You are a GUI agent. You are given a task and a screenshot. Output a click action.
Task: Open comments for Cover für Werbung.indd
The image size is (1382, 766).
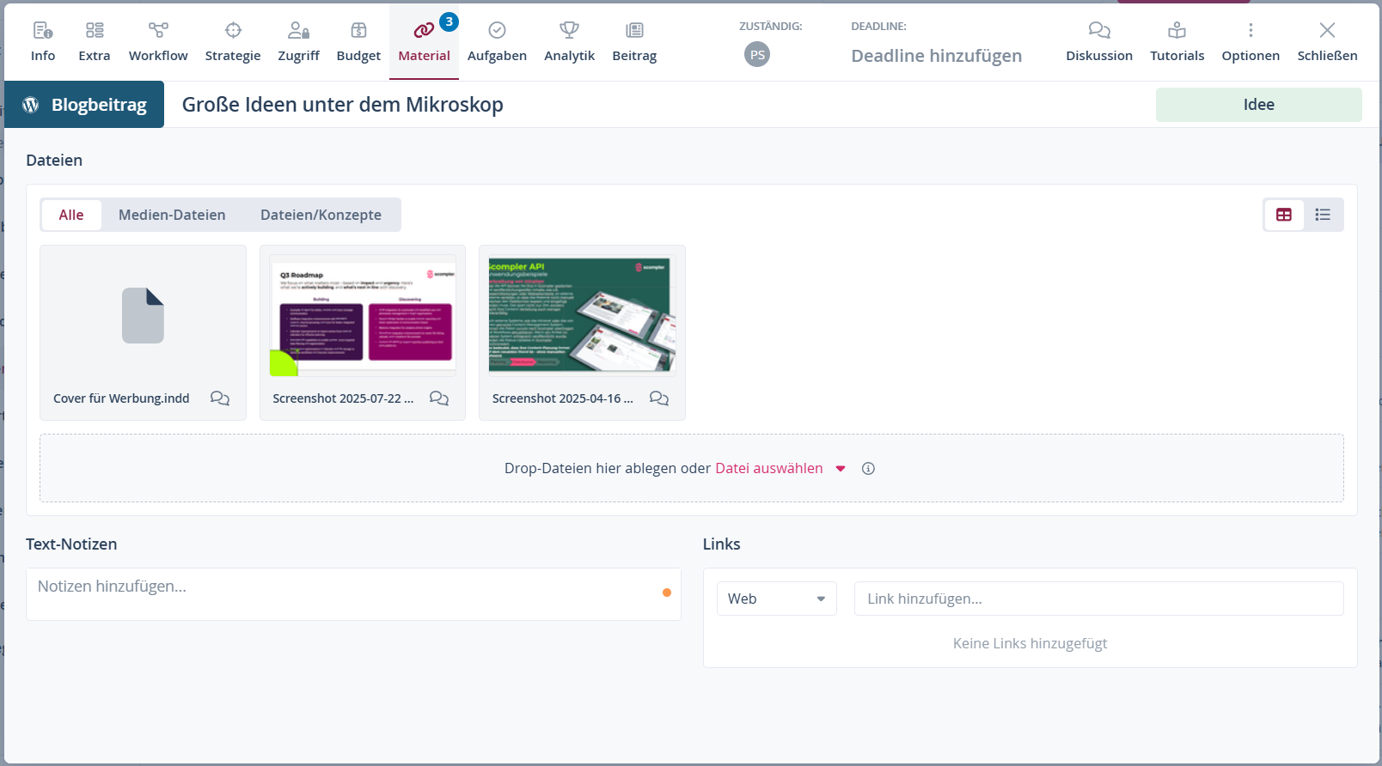[220, 398]
